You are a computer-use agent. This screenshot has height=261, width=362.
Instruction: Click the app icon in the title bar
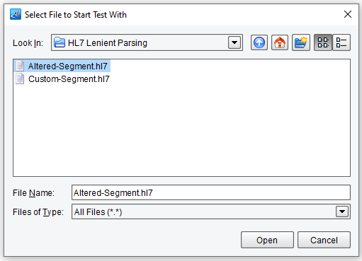(16, 14)
